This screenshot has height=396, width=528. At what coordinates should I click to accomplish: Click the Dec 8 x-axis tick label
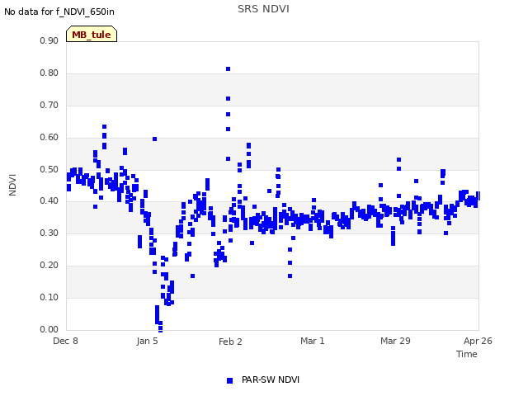(66, 341)
